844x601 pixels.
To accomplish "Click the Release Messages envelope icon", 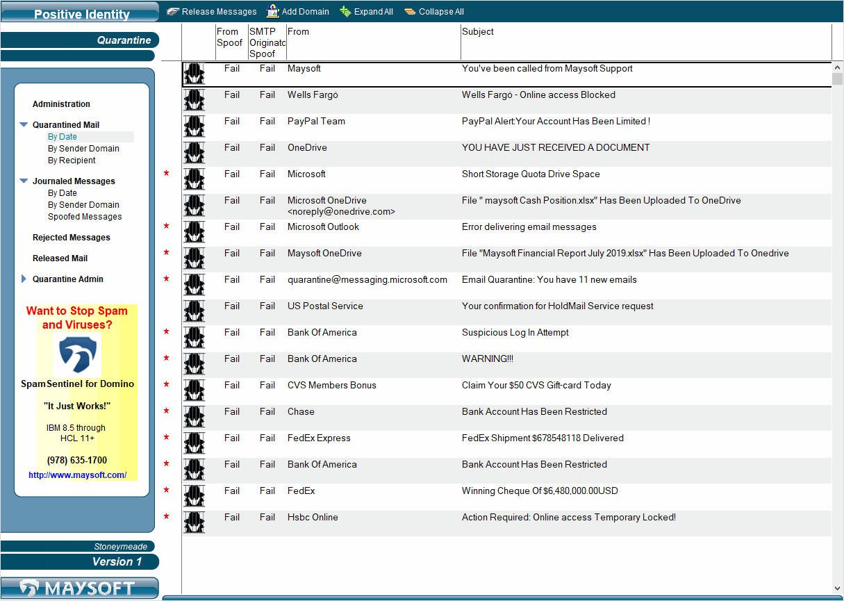I will 173,11.
